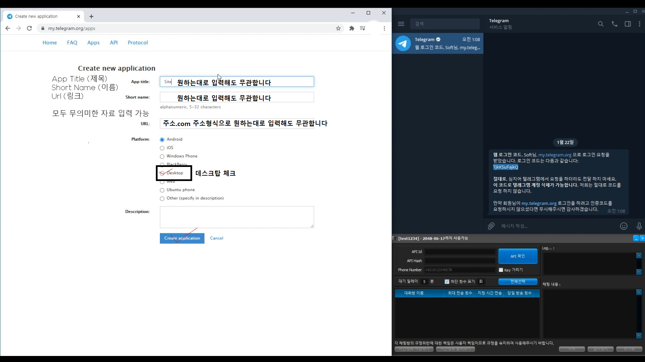Focus the Description text area
645x362 pixels.
pyautogui.click(x=237, y=217)
